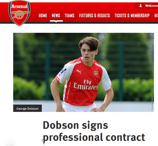Expand the FIXTURES & RESULTS menu

(94, 15)
